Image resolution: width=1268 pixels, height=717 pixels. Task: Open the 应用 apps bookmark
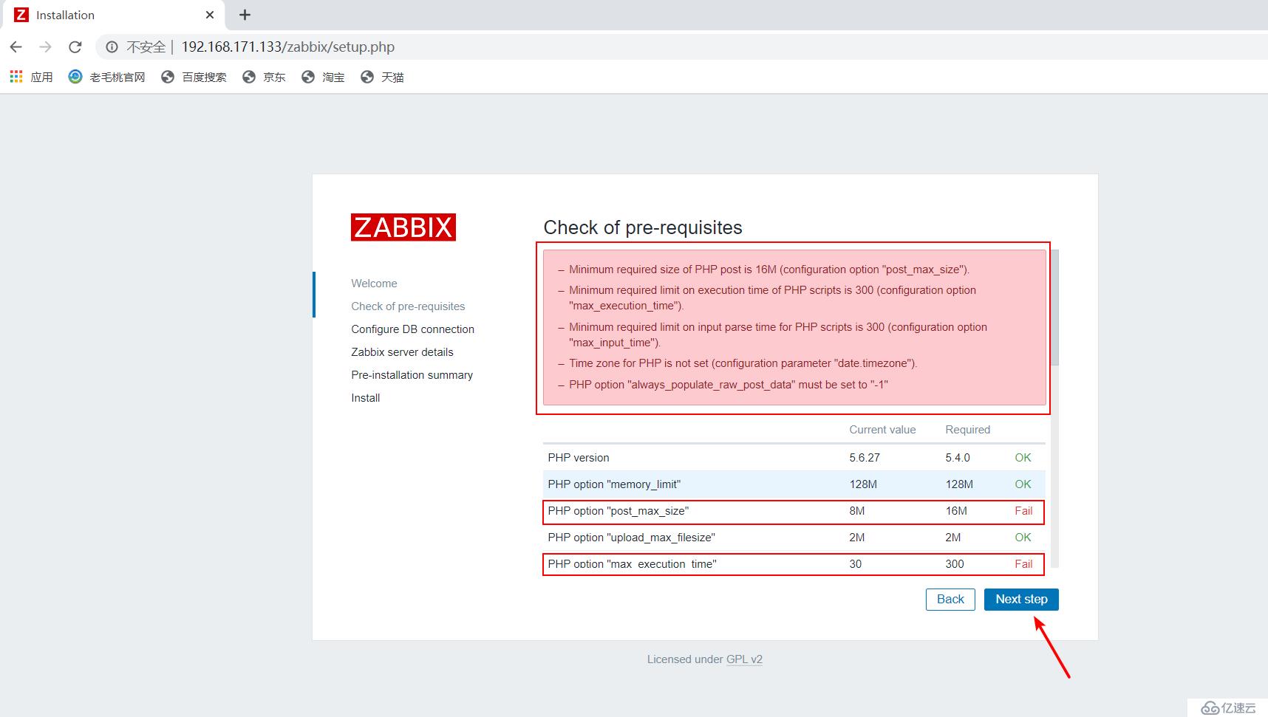31,77
